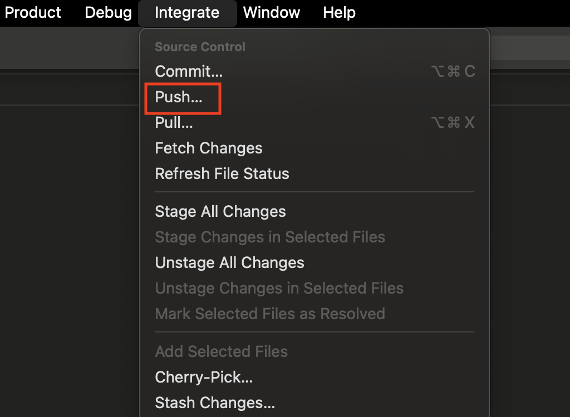Choose Cherry-Pick… option
Screen dimensions: 570x417
coord(315,378)
